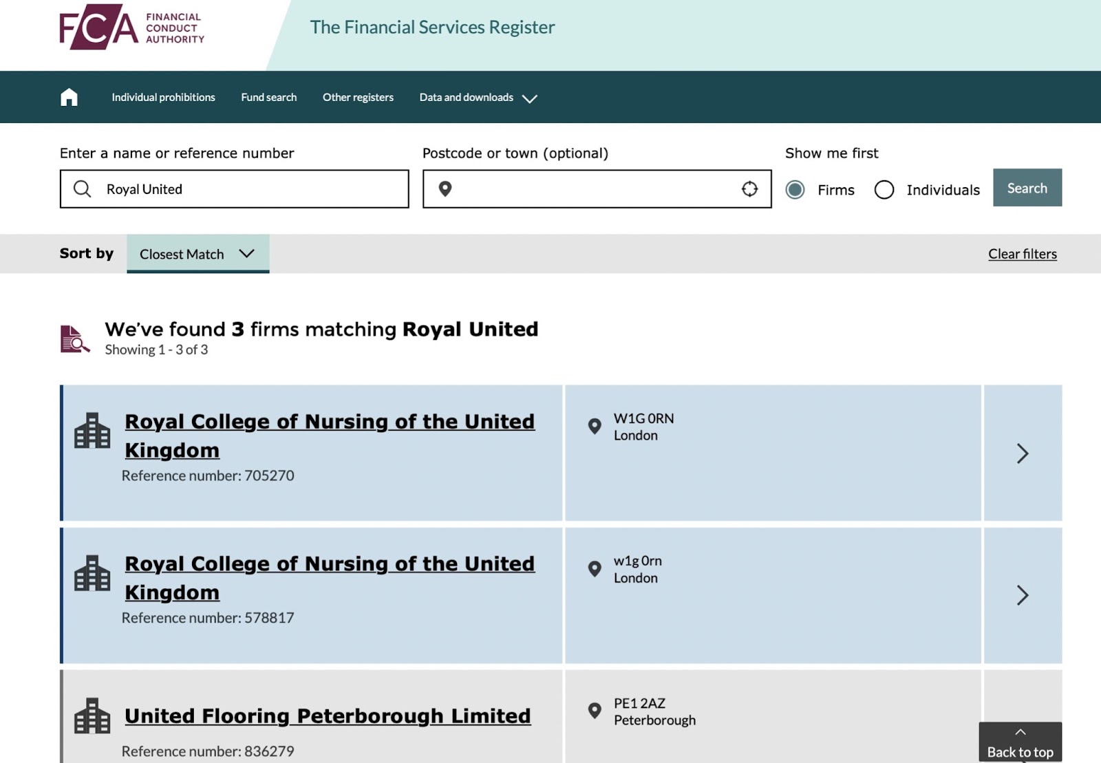Open firm 578817 via right arrow
The image size is (1101, 763).
[1023, 595]
